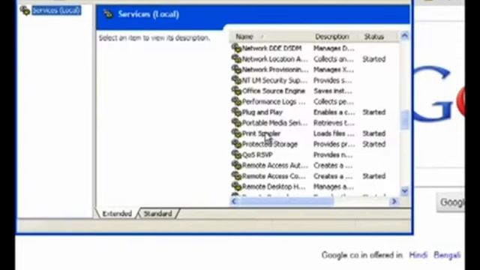
Task: Click the vertical scrollbar down arrow
Action: [x=404, y=191]
